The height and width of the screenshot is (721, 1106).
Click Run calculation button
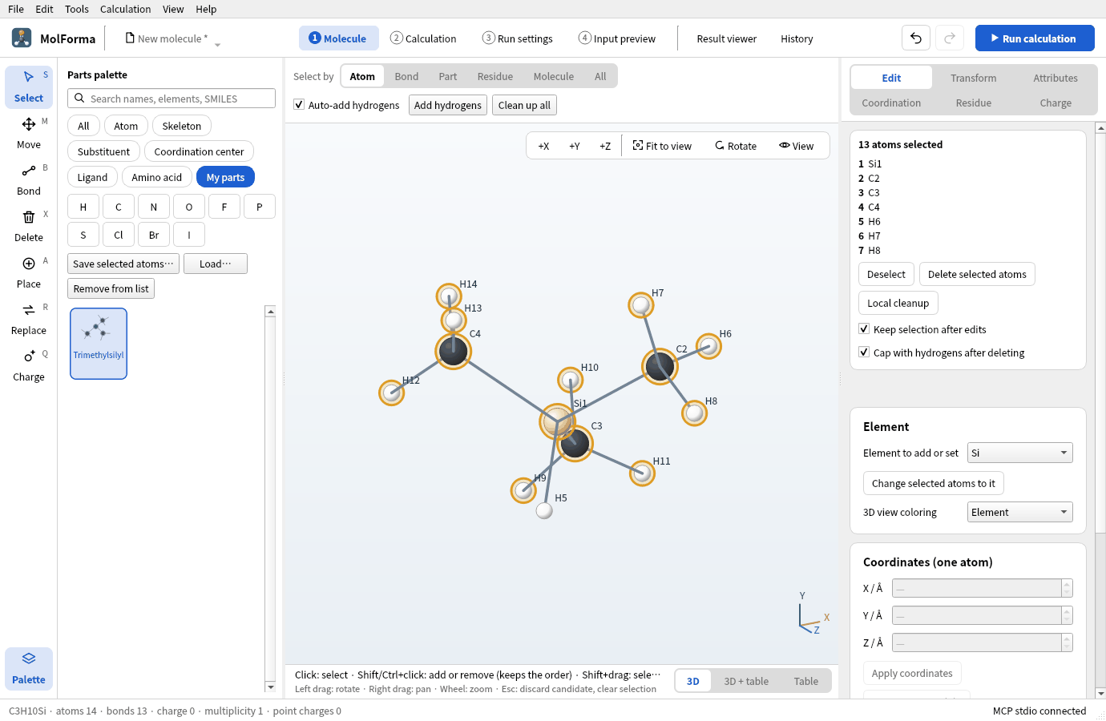coord(1035,38)
